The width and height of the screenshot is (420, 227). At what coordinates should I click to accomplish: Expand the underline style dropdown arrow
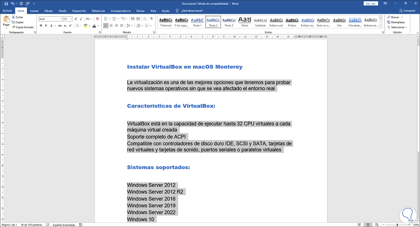[55, 25]
